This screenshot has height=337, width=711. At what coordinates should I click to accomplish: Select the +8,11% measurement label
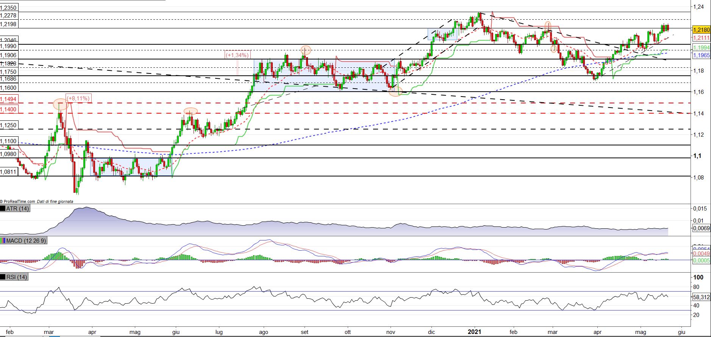[x=78, y=99]
